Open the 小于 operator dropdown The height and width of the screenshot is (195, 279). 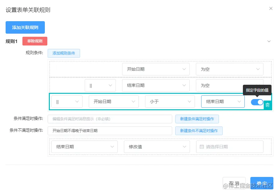(x=170, y=102)
